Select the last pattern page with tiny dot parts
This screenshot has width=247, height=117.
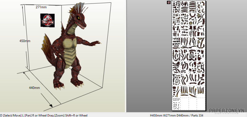[176, 103]
